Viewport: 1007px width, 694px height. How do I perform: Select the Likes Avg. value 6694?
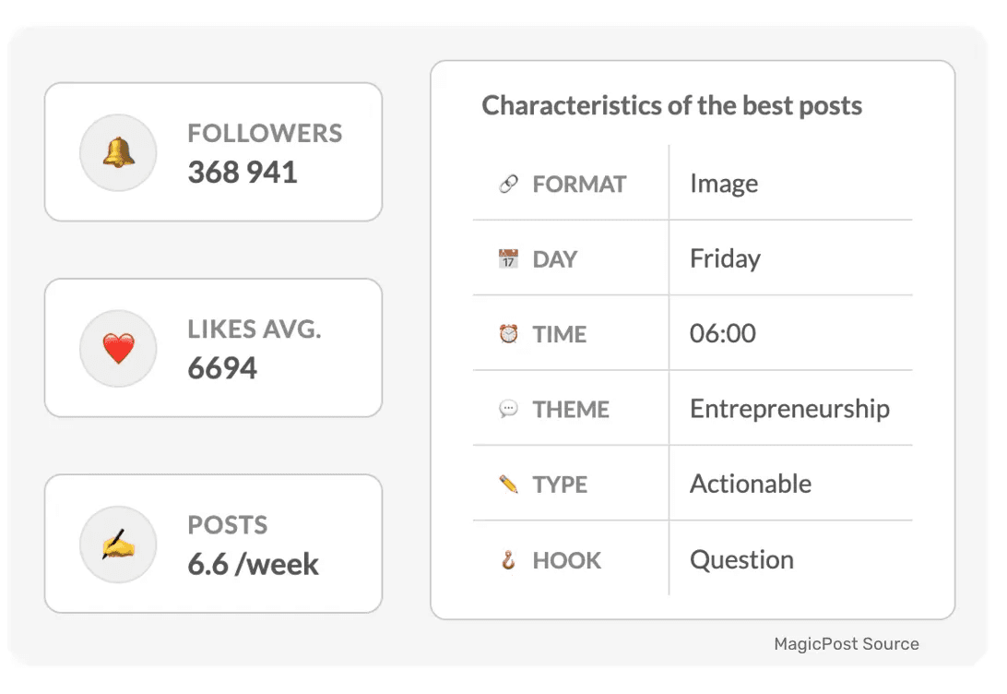tap(222, 368)
